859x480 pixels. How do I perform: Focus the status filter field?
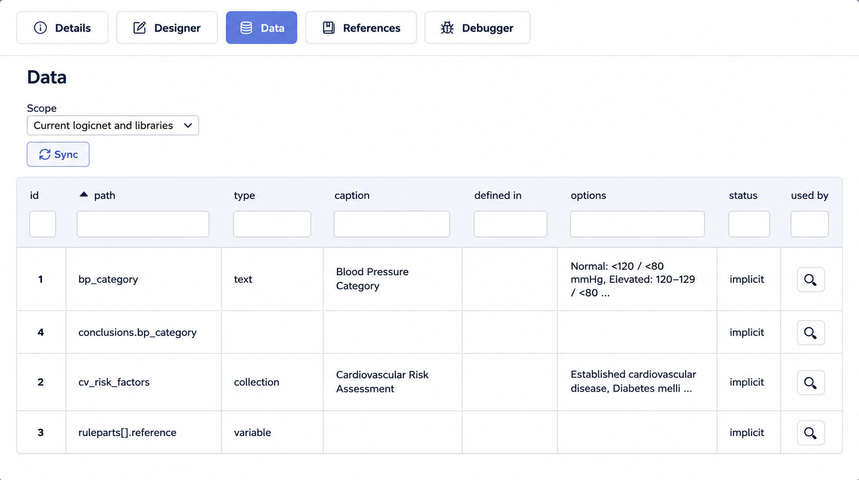[x=749, y=224]
